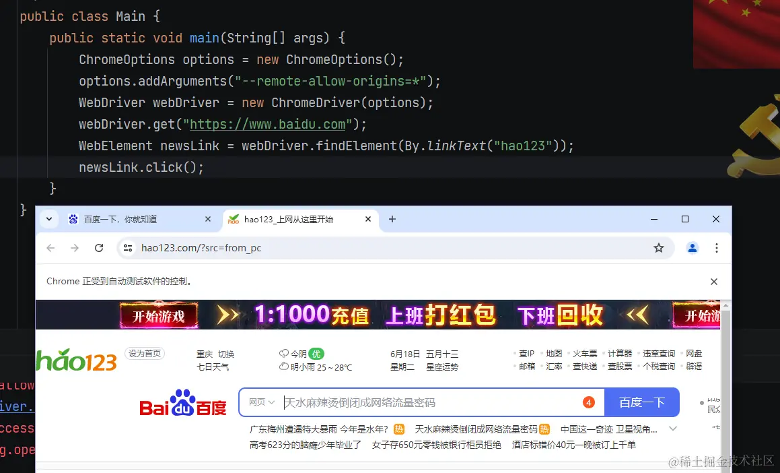Click the main method name in code

click(x=205, y=38)
